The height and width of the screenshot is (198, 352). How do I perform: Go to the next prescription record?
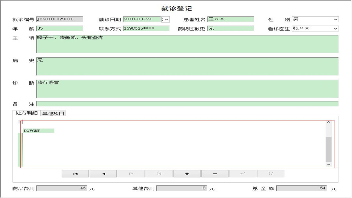pos(131,174)
